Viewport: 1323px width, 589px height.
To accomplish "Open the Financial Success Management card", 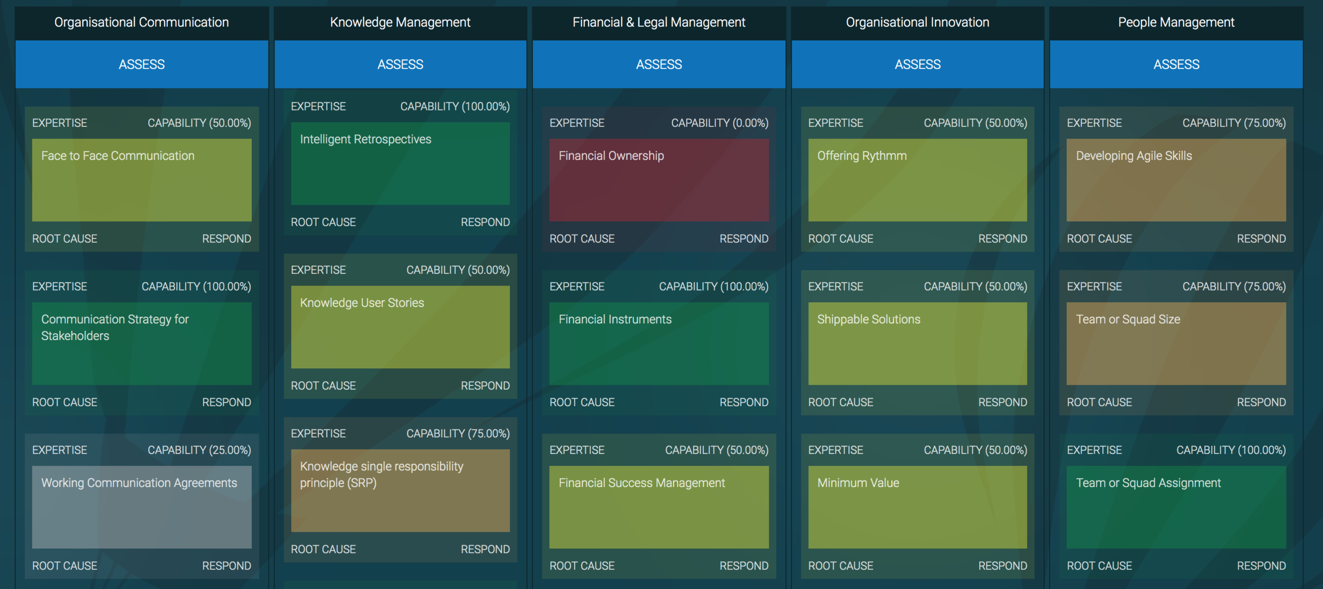I will (x=659, y=507).
